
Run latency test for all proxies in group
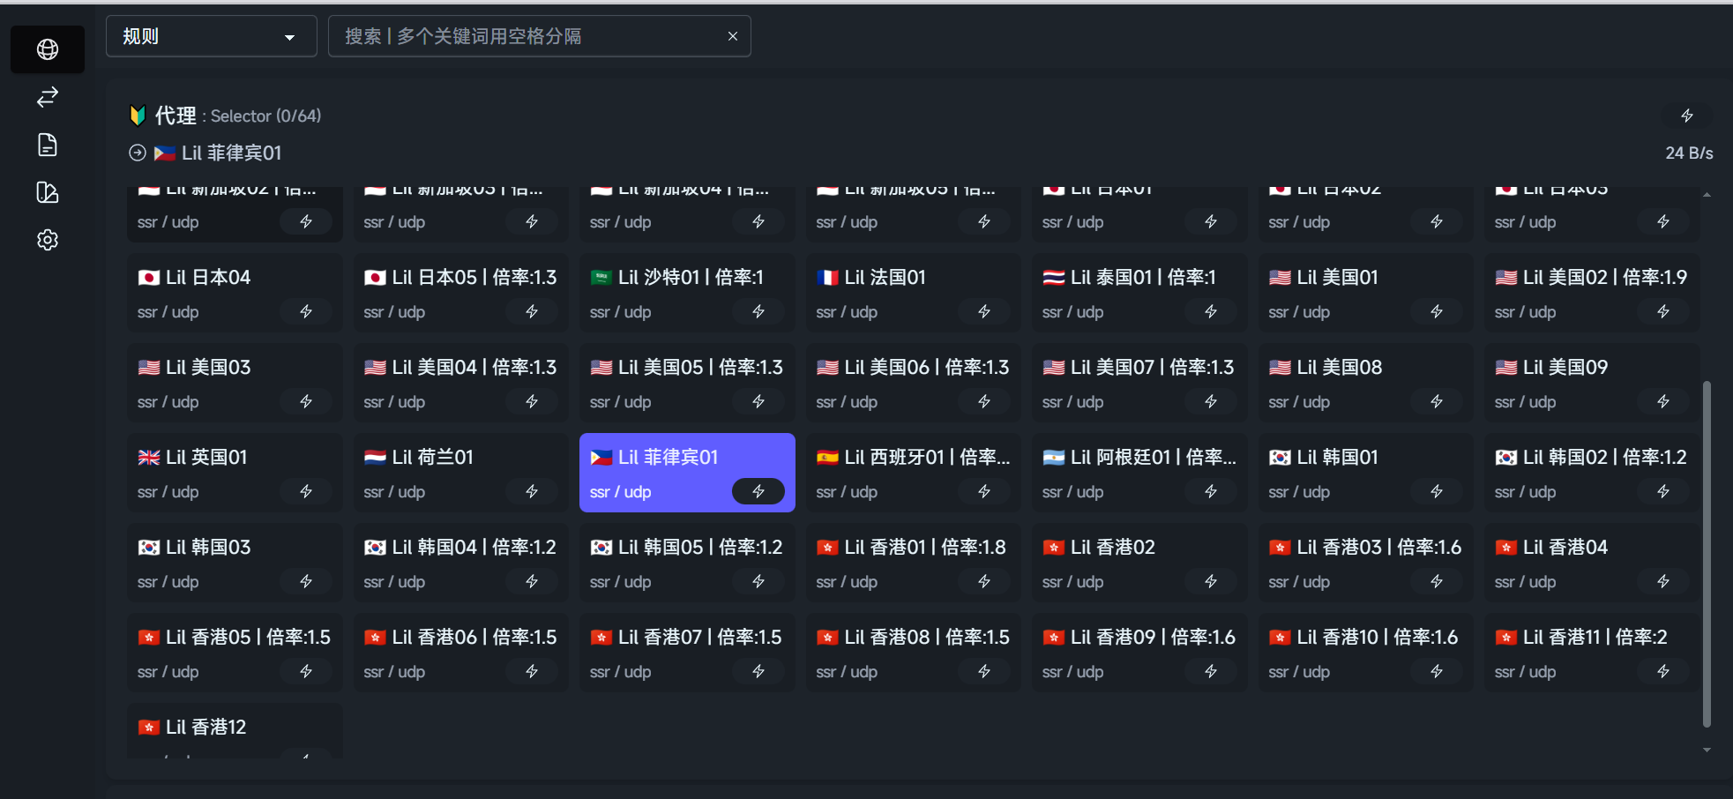pos(1686,116)
